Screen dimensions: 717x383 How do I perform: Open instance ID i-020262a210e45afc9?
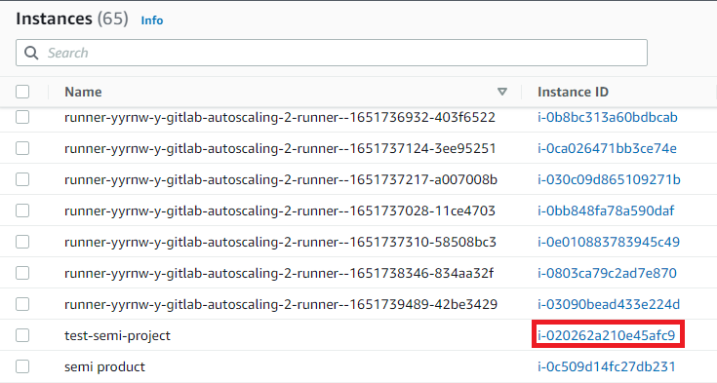[x=607, y=335]
